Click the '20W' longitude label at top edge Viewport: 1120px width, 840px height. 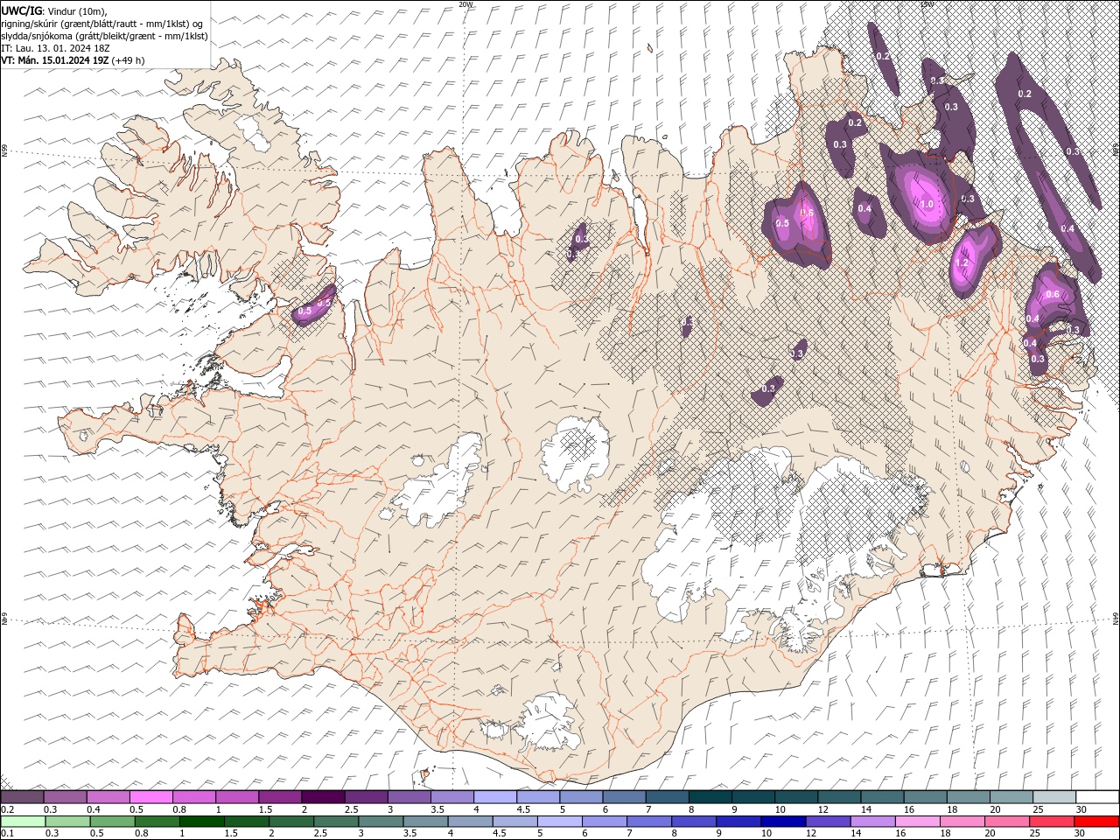(465, 4)
